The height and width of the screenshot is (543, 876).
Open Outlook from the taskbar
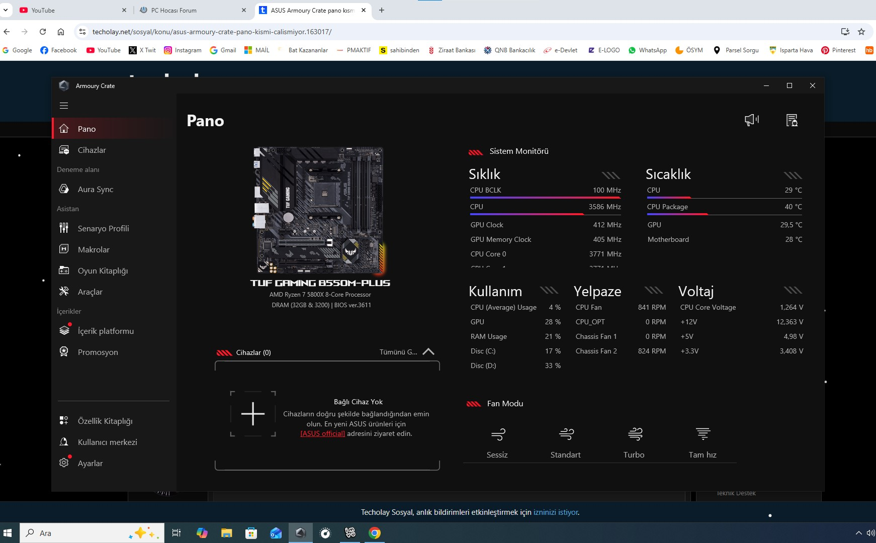pos(276,533)
